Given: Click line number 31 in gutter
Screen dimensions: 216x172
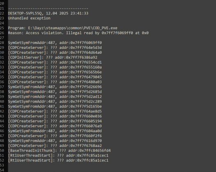Looking at the screenshot, I should (x=2, y=57).
